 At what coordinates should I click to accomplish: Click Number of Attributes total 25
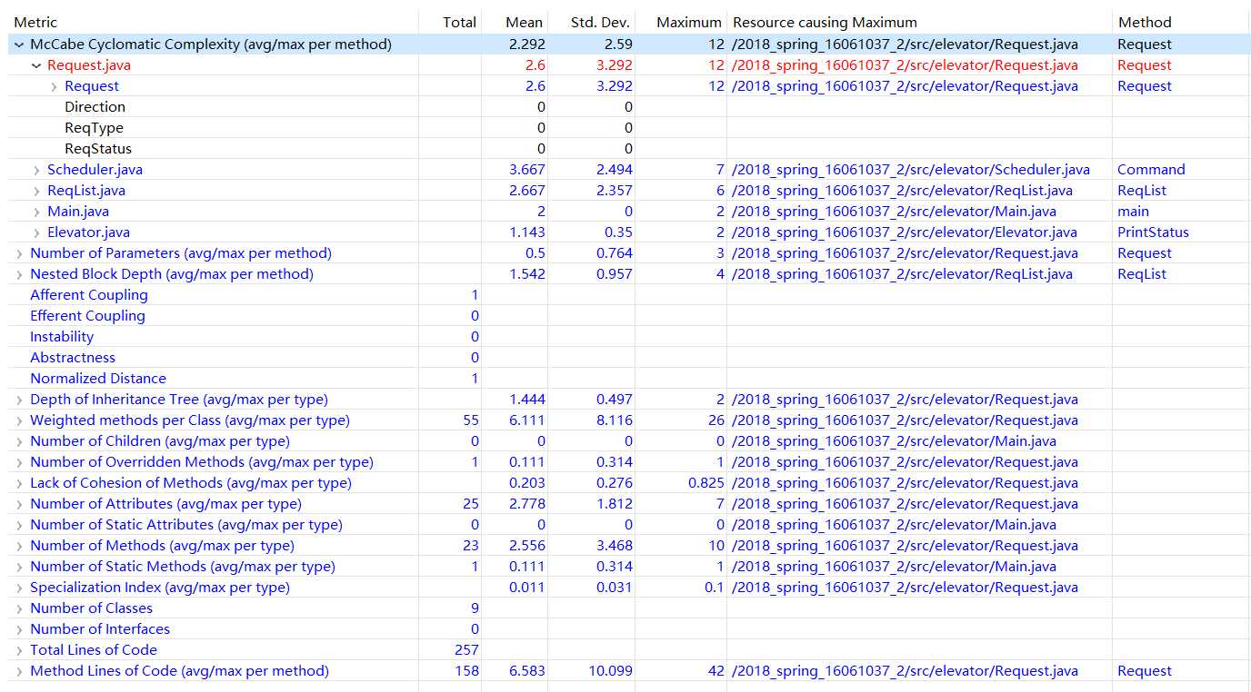pyautogui.click(x=471, y=504)
